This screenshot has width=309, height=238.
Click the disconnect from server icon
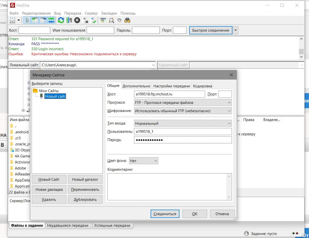point(85,20)
